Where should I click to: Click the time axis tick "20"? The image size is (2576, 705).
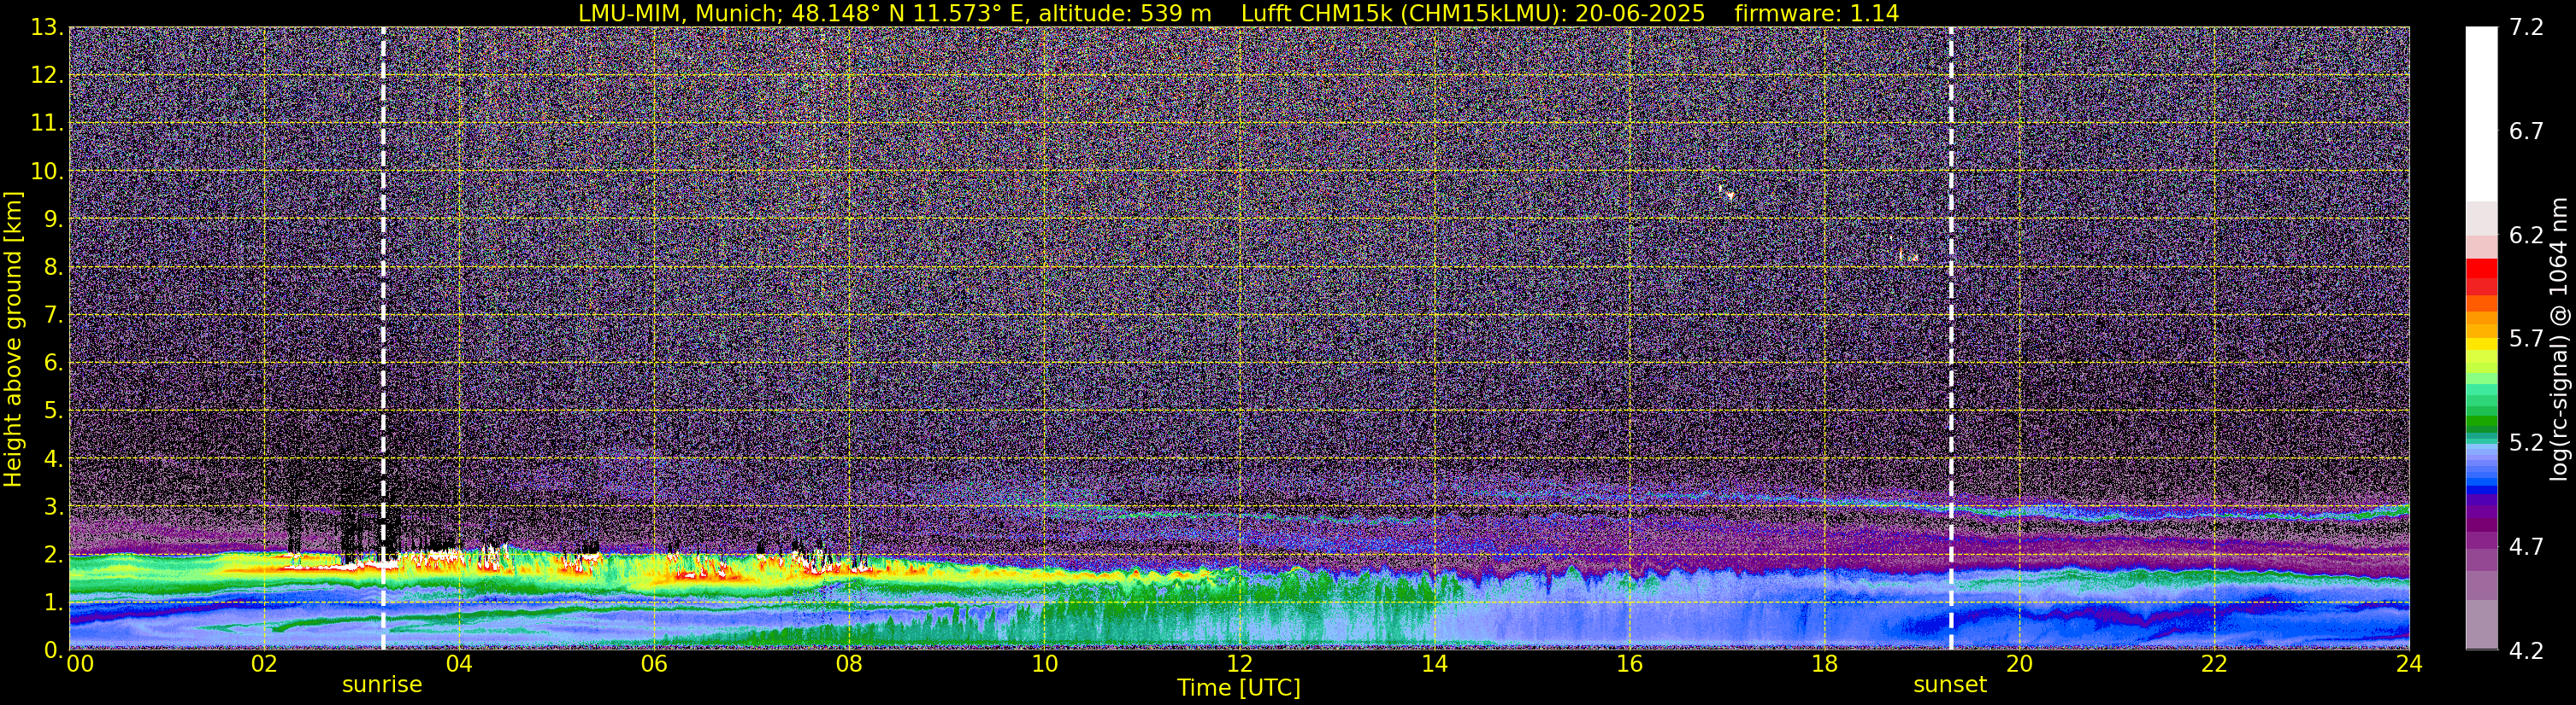click(x=2019, y=664)
